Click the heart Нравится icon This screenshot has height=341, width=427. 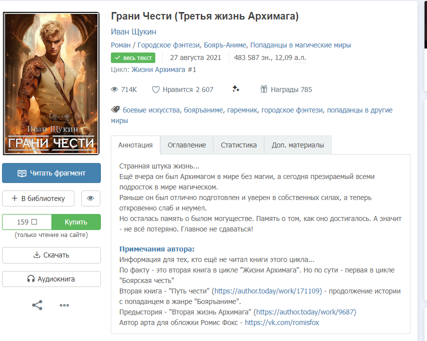pos(156,89)
